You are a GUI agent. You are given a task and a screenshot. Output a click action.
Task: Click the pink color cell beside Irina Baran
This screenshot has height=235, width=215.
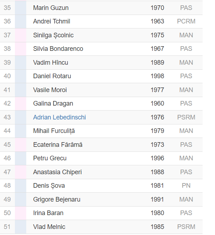21,213
